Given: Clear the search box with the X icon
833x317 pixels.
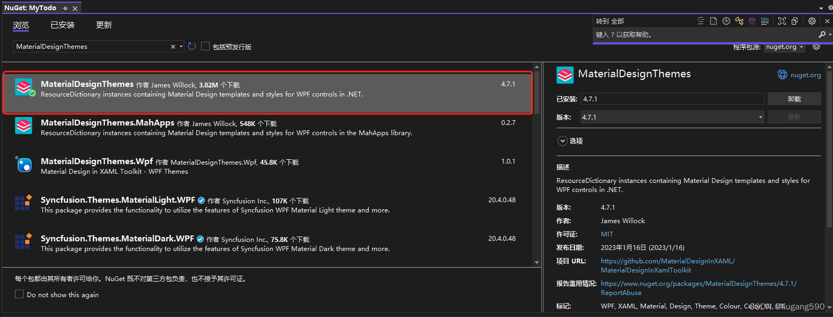Looking at the screenshot, I should coord(174,46).
